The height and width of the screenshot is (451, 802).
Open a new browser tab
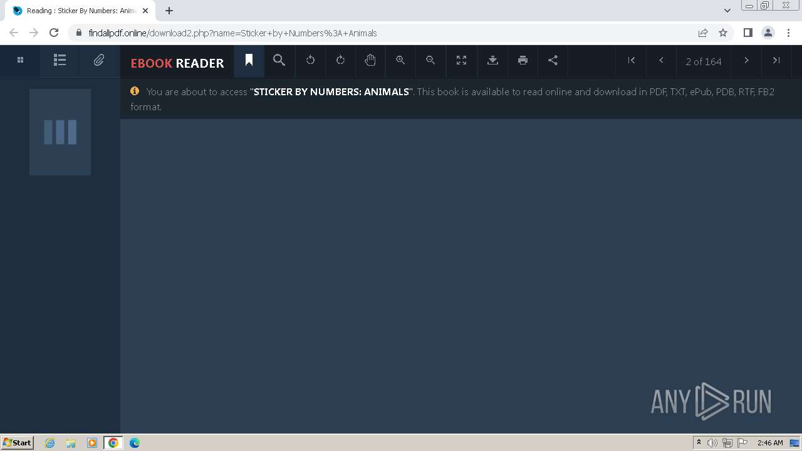point(169,11)
